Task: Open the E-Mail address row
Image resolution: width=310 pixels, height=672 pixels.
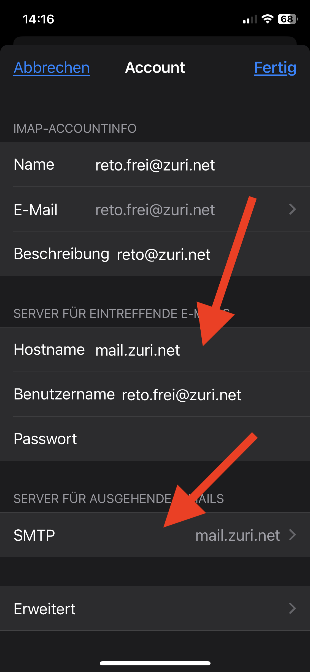Action: pos(155,209)
